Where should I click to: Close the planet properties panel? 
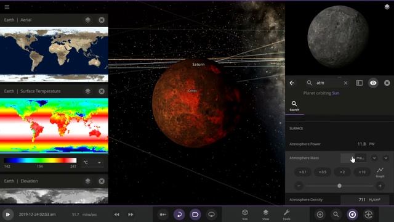point(387,83)
